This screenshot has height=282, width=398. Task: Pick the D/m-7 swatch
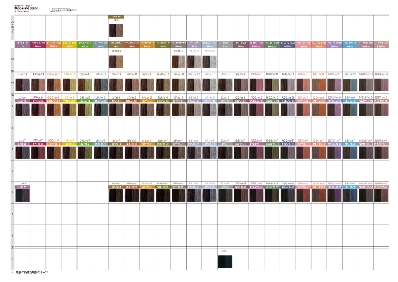(x=224, y=152)
